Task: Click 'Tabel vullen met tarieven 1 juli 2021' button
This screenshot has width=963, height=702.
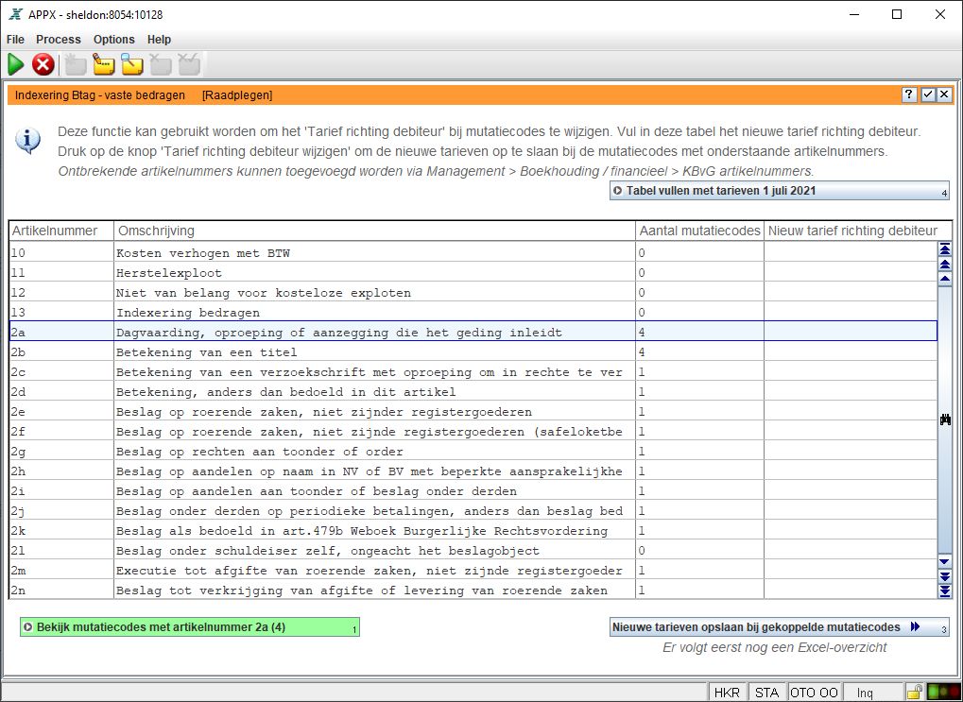Action: coord(780,191)
